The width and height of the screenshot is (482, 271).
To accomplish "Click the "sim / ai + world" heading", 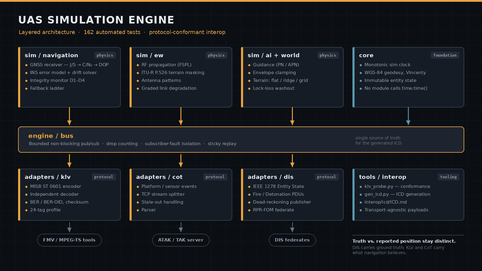I will (274, 55).
